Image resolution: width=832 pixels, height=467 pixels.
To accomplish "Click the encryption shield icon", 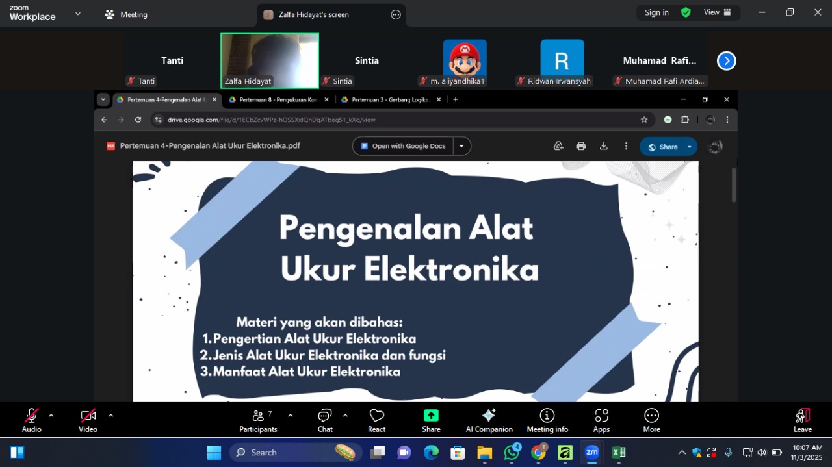I will [686, 12].
